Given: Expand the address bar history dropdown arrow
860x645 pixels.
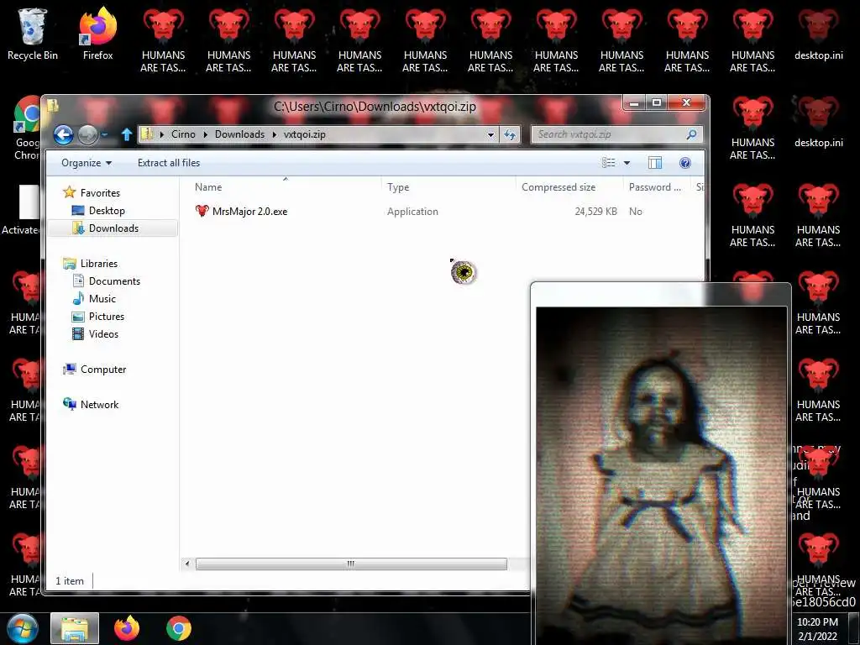Looking at the screenshot, I should point(490,134).
